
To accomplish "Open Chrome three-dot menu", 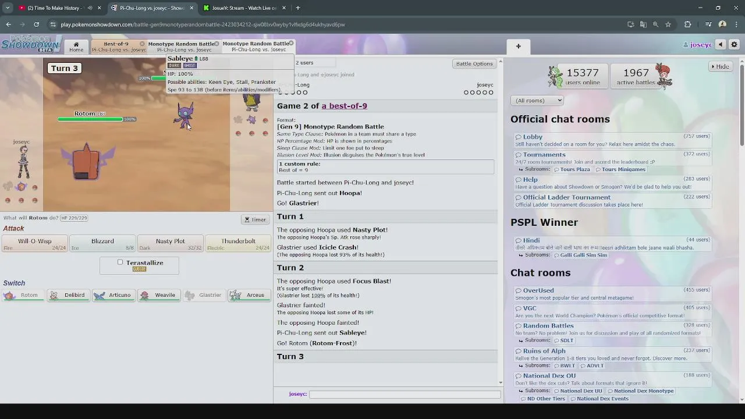I will click(736, 24).
